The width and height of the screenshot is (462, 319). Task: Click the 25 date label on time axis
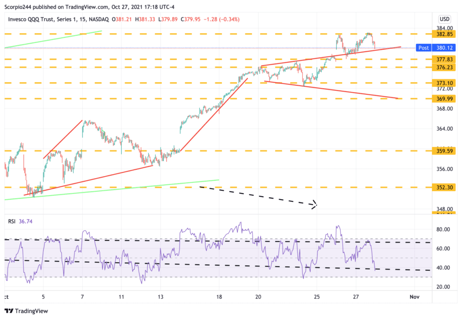coord(317,297)
